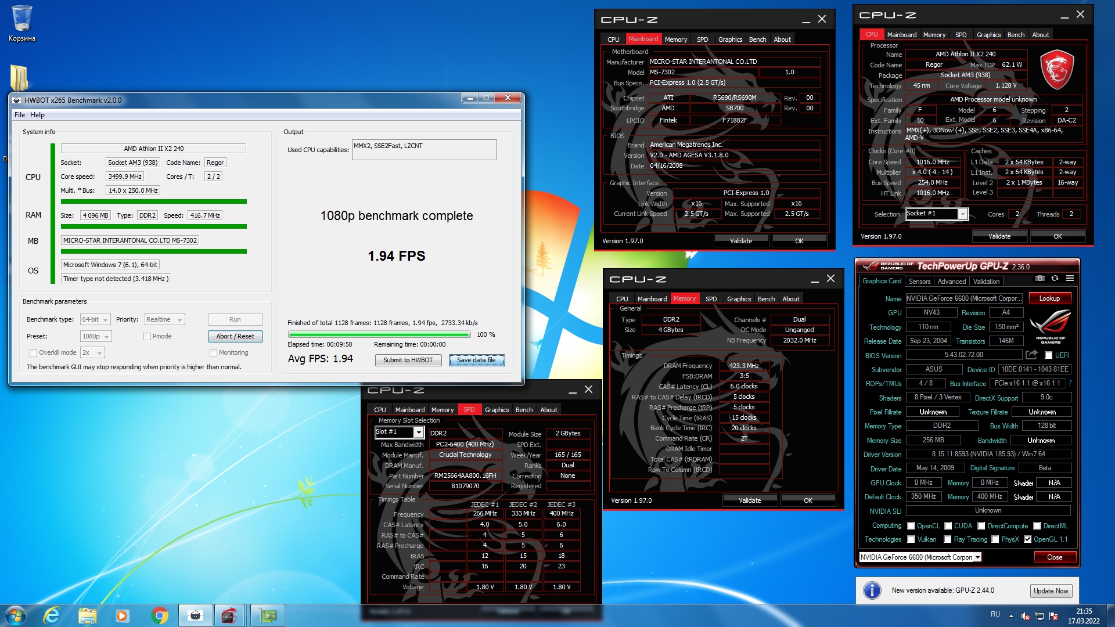Image resolution: width=1115 pixels, height=627 pixels.
Task: Open the Priority Realtime dropdown
Action: pyautogui.click(x=164, y=319)
